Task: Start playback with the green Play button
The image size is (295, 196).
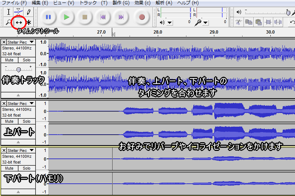Action: click(x=66, y=17)
